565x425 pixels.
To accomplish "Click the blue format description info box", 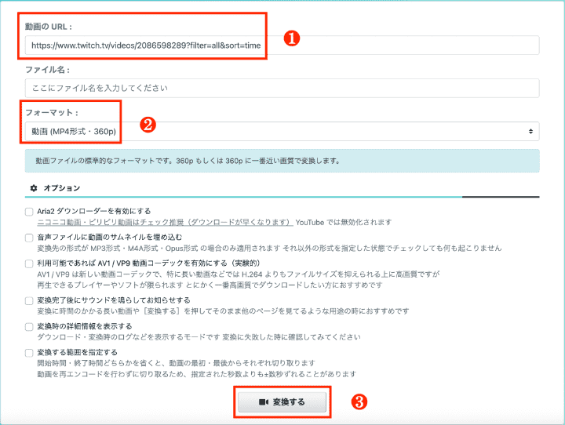I will pos(281,161).
